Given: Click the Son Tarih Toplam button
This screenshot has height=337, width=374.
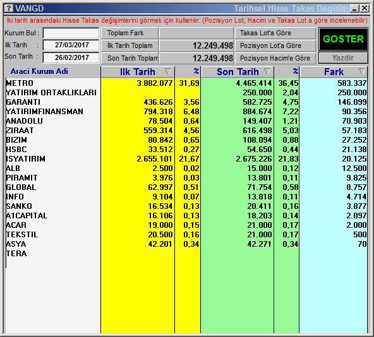Looking at the screenshot, I should 130,58.
